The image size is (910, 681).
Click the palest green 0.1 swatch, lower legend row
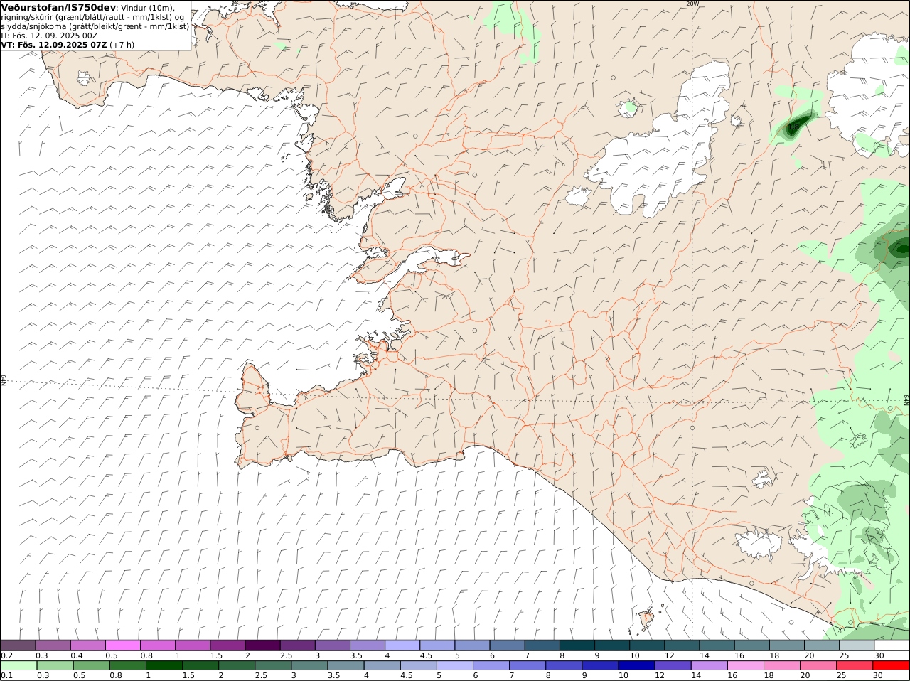pos(18,665)
